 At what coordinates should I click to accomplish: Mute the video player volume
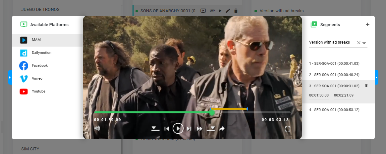click(x=97, y=129)
